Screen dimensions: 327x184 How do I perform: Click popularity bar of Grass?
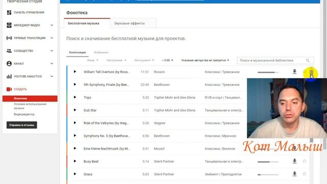[268, 175]
